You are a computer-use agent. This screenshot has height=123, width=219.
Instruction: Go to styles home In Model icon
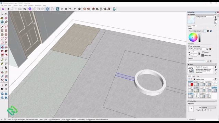click(194, 79)
